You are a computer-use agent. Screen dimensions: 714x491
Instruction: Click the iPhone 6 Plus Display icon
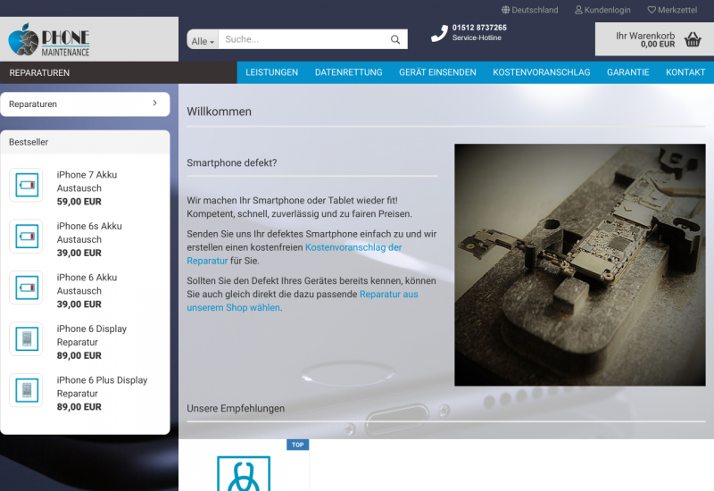click(x=26, y=390)
